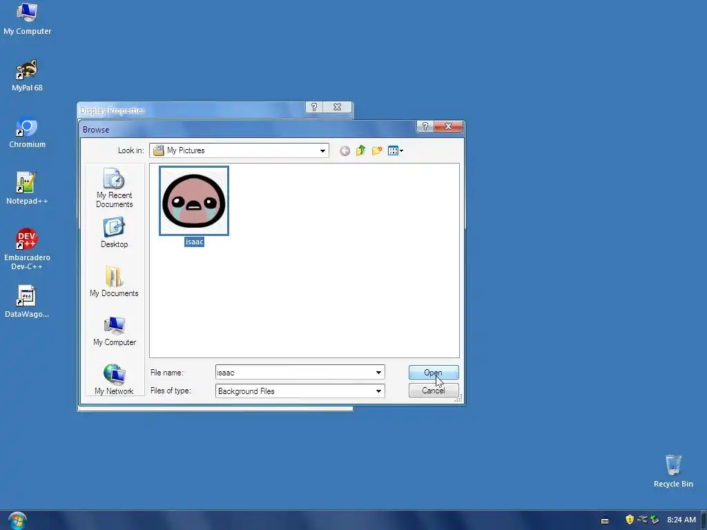Expand the Files of type dropdown
Screen dimensions: 707x530
pyautogui.click(x=378, y=391)
